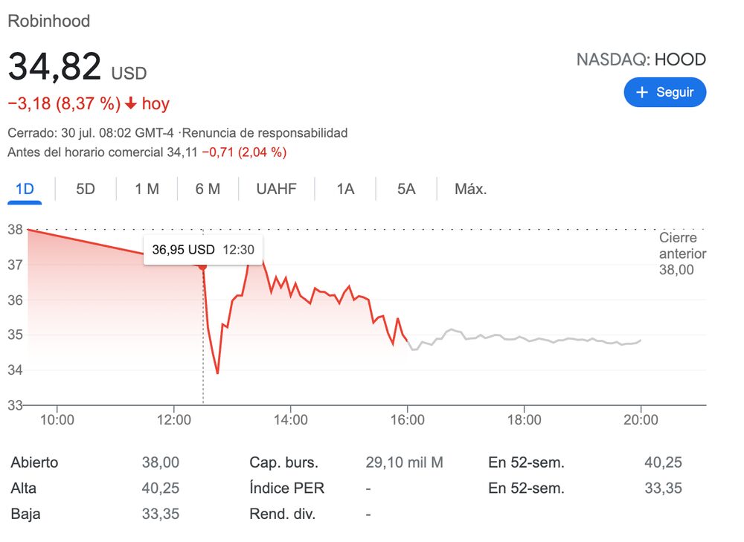Image resolution: width=744 pixels, height=542 pixels.
Task: Select the 1D time range tab
Action: 25,189
